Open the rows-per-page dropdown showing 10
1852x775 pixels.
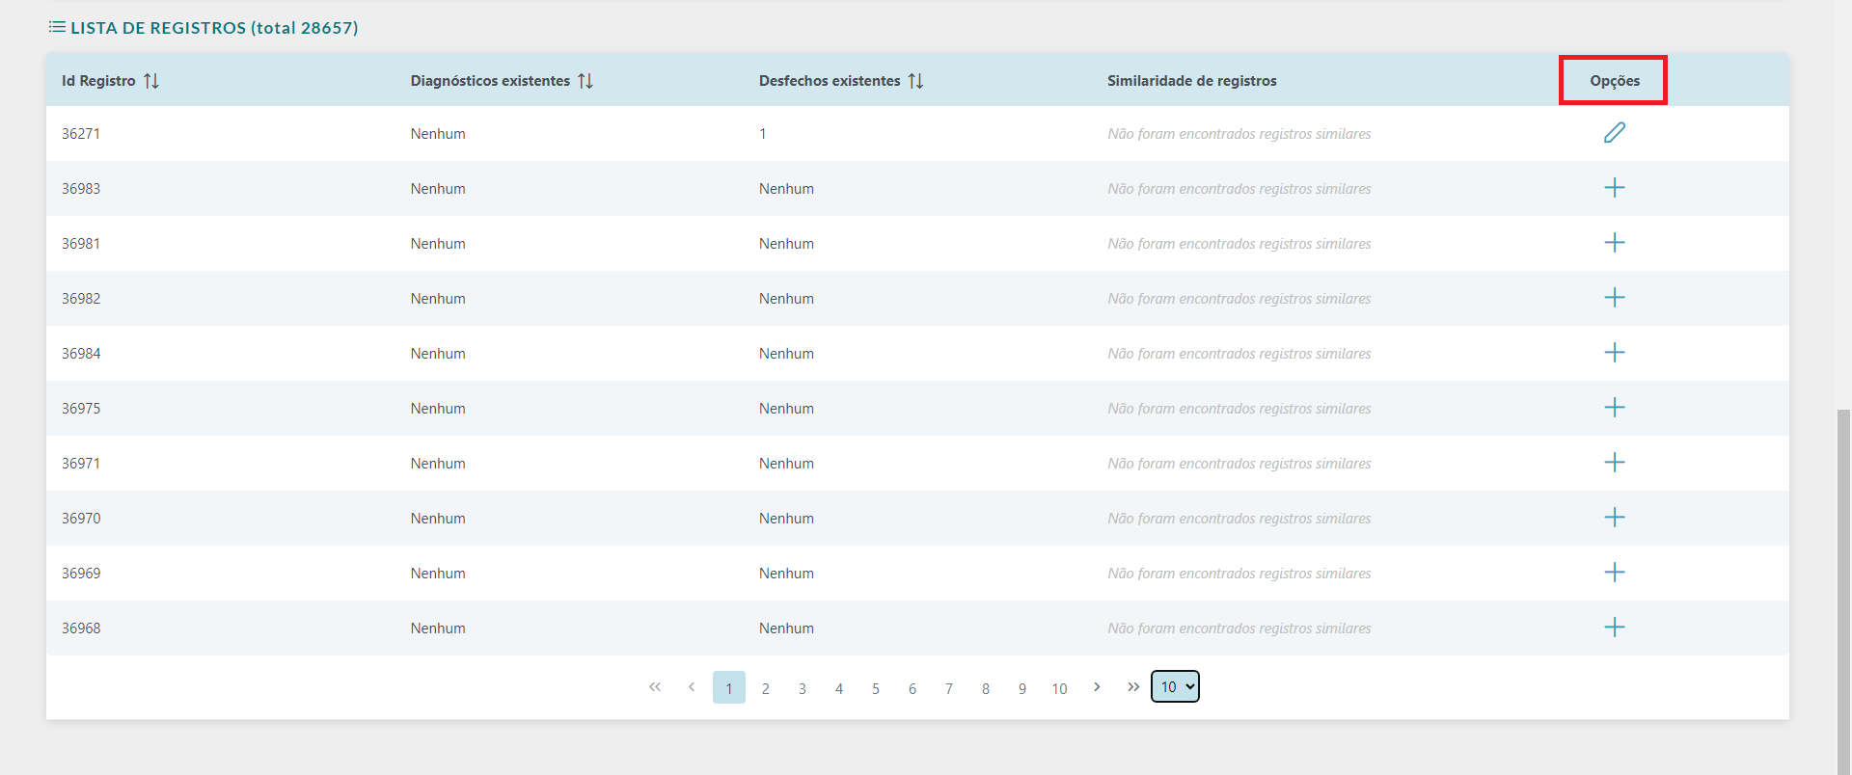point(1175,686)
